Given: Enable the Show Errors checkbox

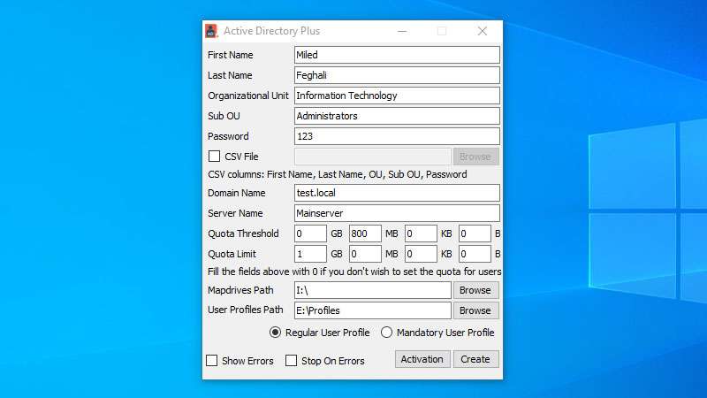Looking at the screenshot, I should coord(211,361).
